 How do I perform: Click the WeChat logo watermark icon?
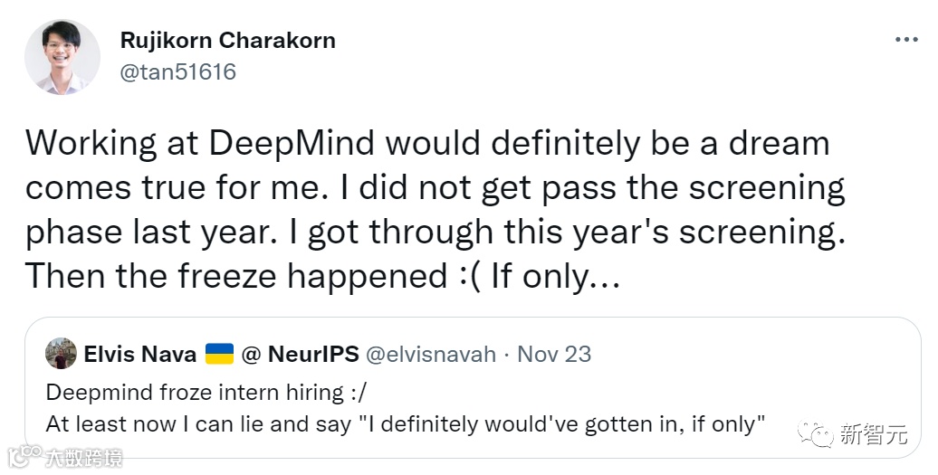tap(821, 435)
